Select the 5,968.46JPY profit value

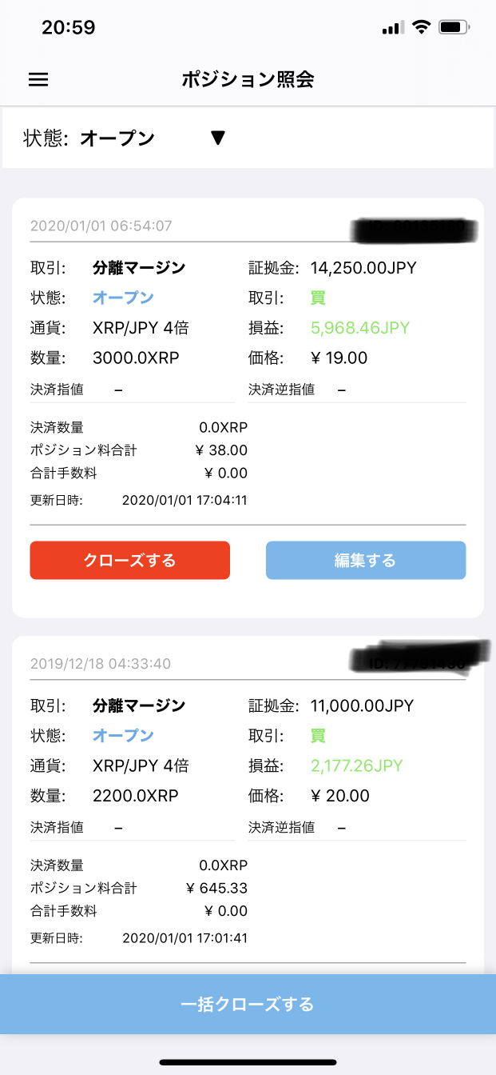click(360, 328)
